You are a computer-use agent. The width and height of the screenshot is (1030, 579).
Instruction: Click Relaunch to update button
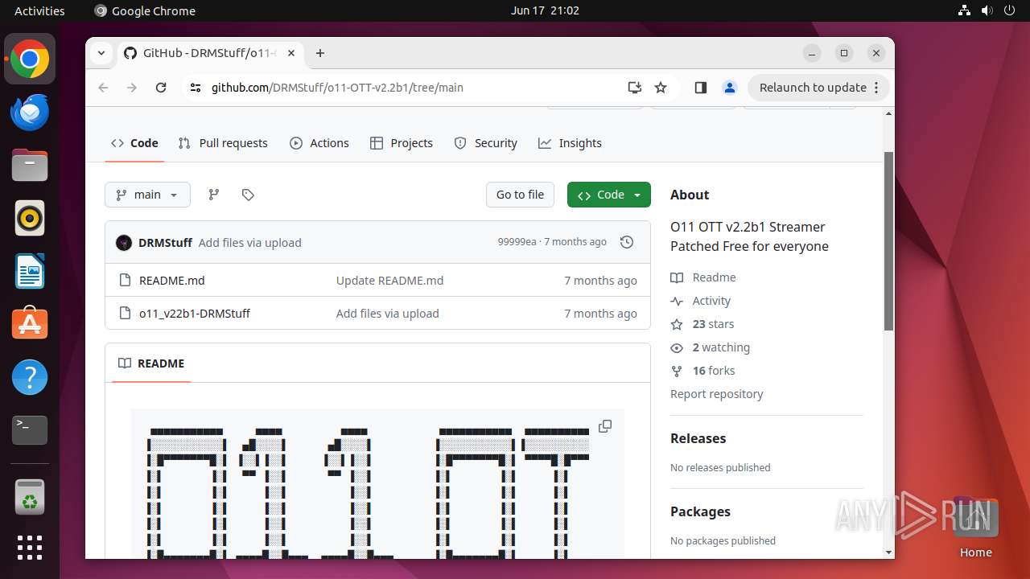point(813,88)
